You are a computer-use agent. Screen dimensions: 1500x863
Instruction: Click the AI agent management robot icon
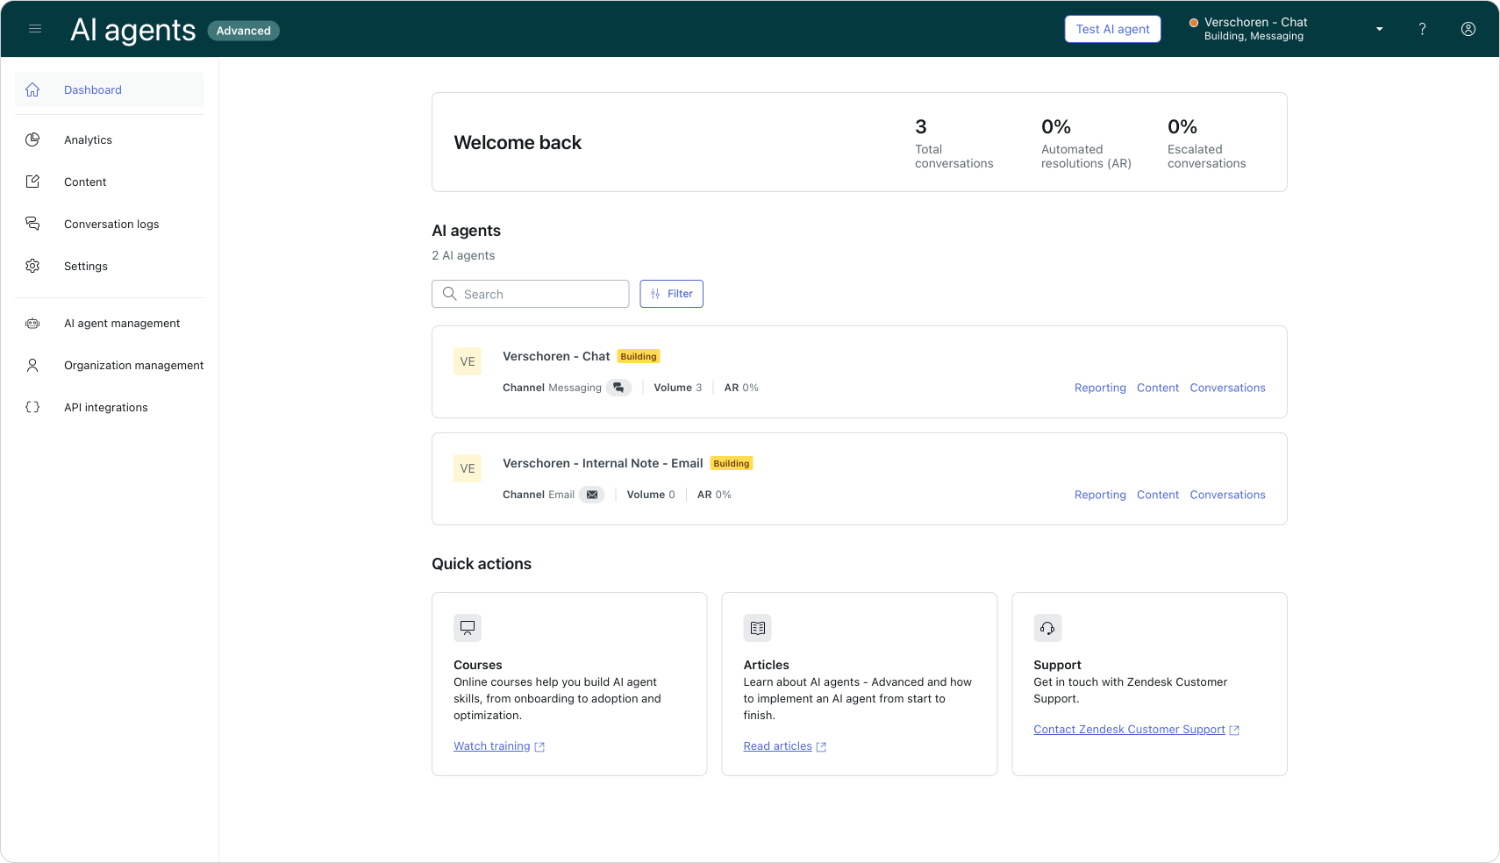click(x=32, y=323)
